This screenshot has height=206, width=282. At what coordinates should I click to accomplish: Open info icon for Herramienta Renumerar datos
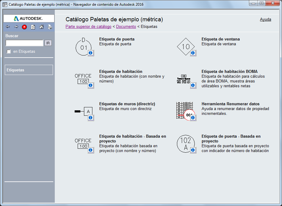click(x=193, y=118)
